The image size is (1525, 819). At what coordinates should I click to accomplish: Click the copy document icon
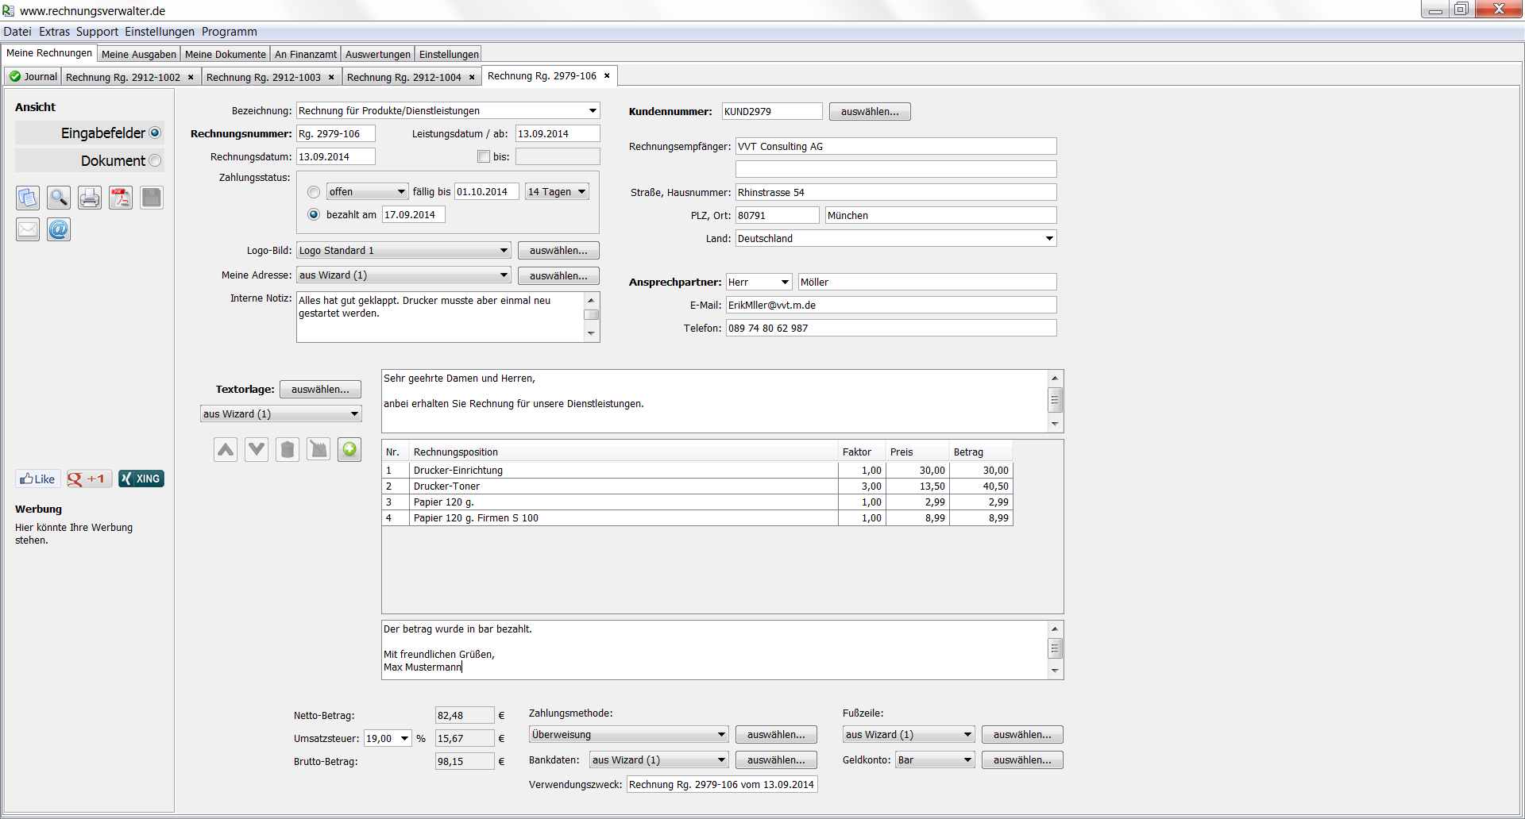coord(28,198)
